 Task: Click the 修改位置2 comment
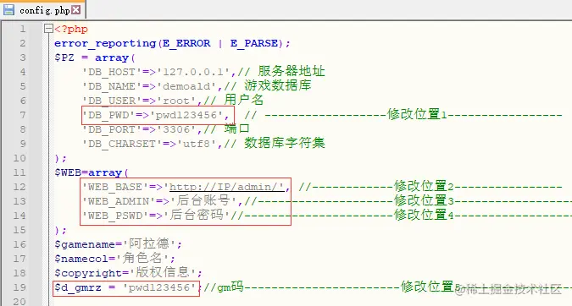pyautogui.click(x=424, y=186)
